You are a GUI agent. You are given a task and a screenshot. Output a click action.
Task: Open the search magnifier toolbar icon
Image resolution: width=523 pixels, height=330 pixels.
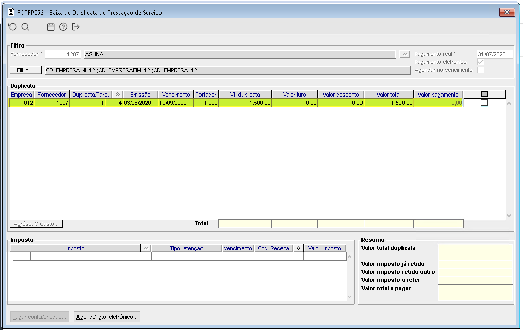click(25, 27)
